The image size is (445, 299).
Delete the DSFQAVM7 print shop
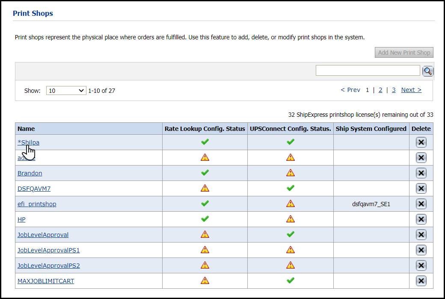point(421,189)
